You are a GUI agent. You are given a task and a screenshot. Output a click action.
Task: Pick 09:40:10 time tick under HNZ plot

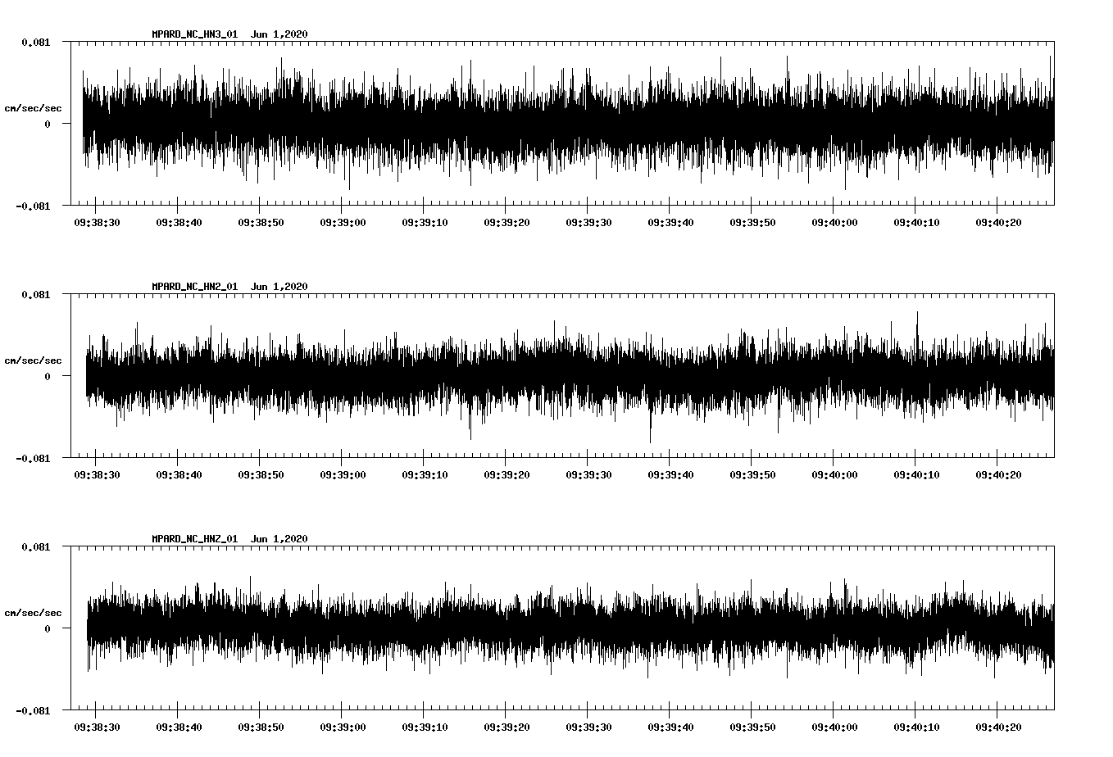916,727
